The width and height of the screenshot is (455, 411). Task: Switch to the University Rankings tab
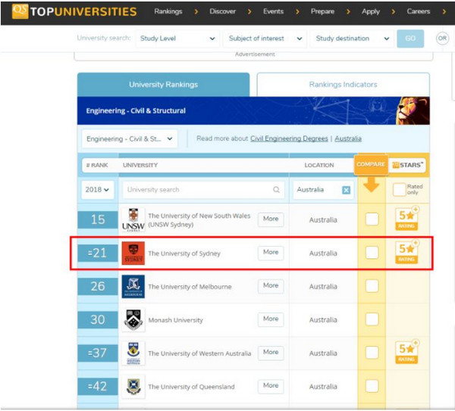click(x=163, y=85)
